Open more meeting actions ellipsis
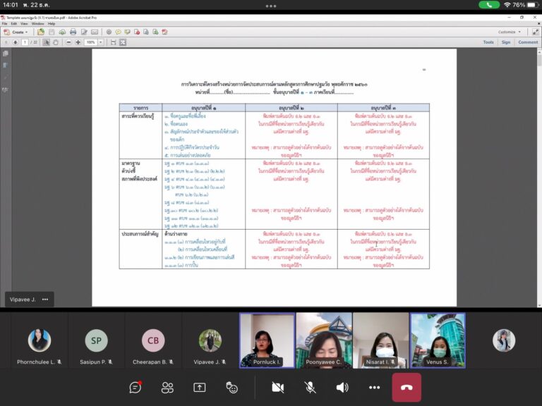This screenshot has height=406, width=542. (374, 388)
